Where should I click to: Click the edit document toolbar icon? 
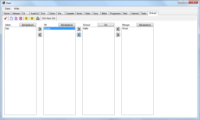click(x=16, y=18)
